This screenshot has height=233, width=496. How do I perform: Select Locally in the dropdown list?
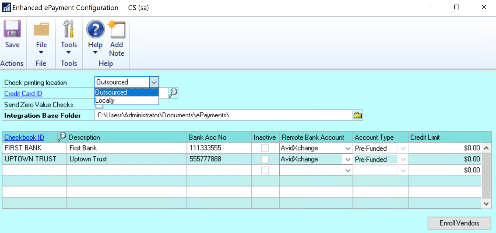(x=126, y=100)
